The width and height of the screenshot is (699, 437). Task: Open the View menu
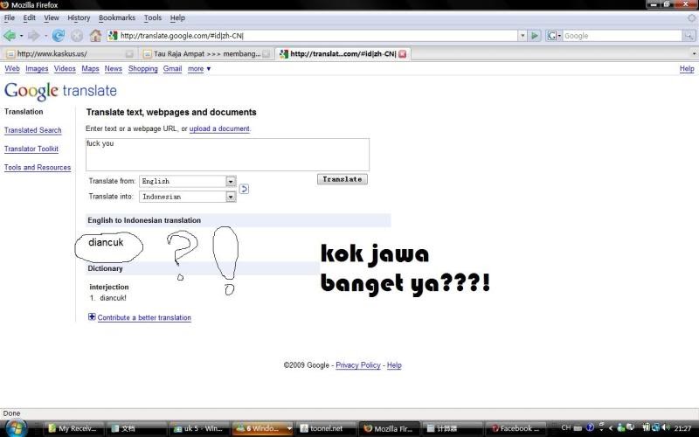pyautogui.click(x=52, y=17)
